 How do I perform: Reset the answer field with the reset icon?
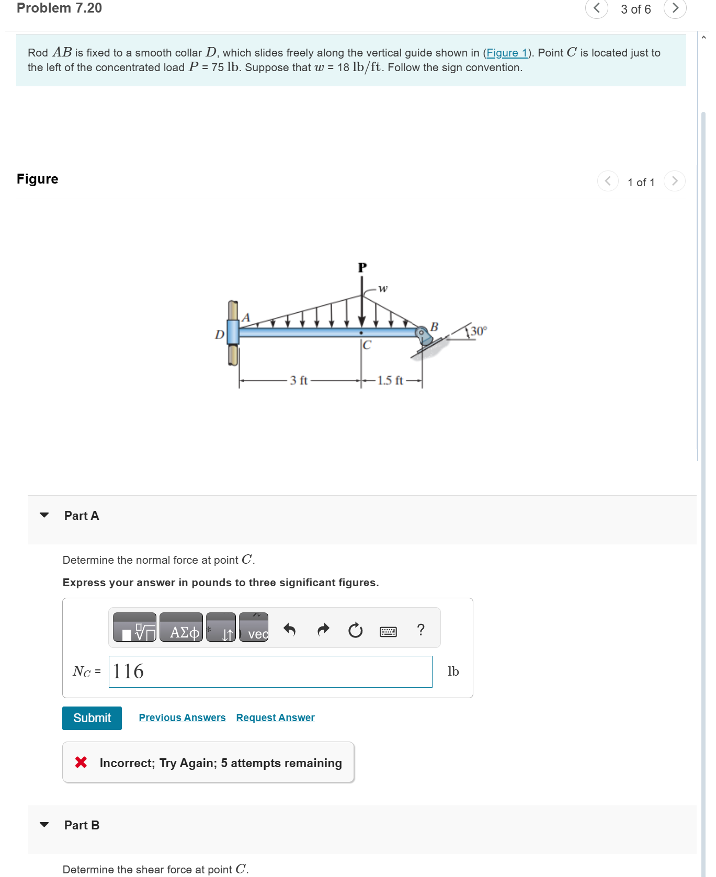(x=356, y=630)
